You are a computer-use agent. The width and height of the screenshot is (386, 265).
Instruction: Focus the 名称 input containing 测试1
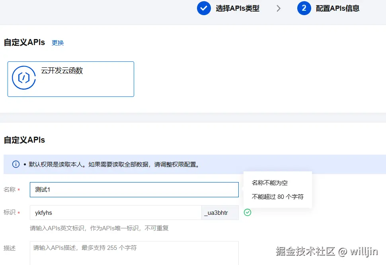[134, 190]
